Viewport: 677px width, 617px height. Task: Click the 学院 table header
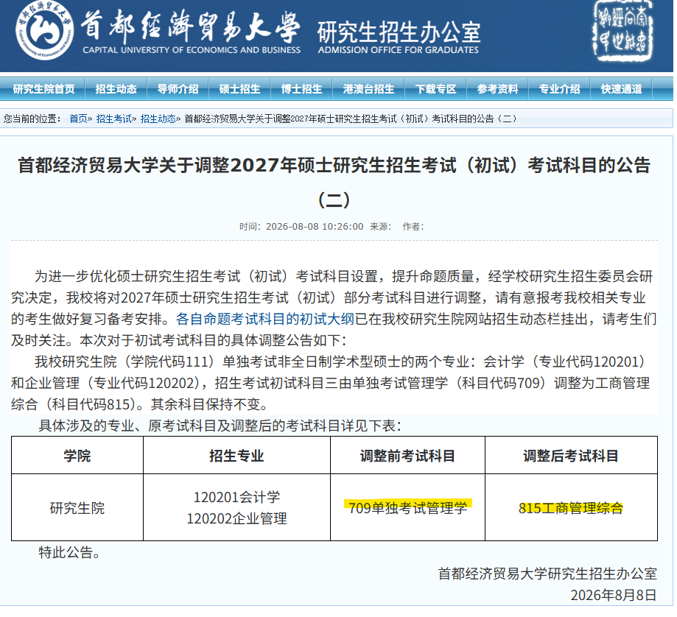click(x=77, y=456)
